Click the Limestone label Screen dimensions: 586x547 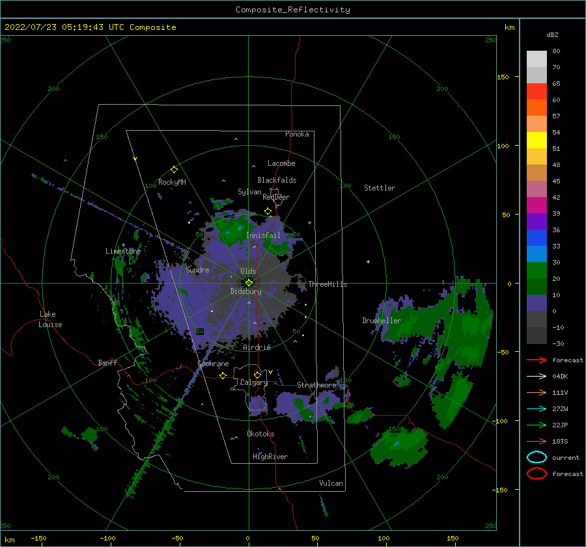click(x=123, y=251)
